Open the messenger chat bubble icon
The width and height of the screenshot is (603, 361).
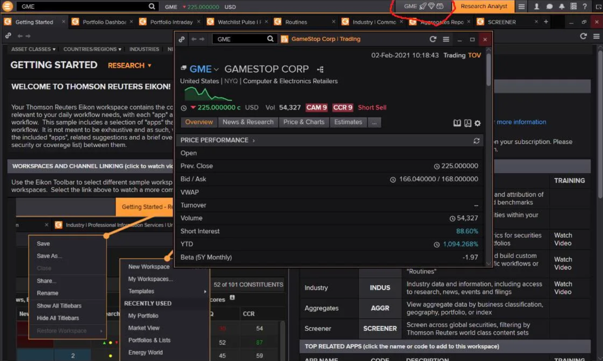[549, 6]
